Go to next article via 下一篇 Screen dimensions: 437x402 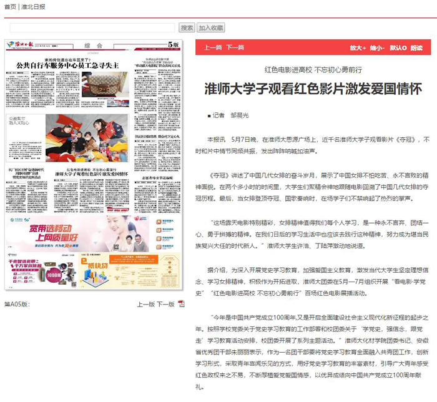[234, 47]
